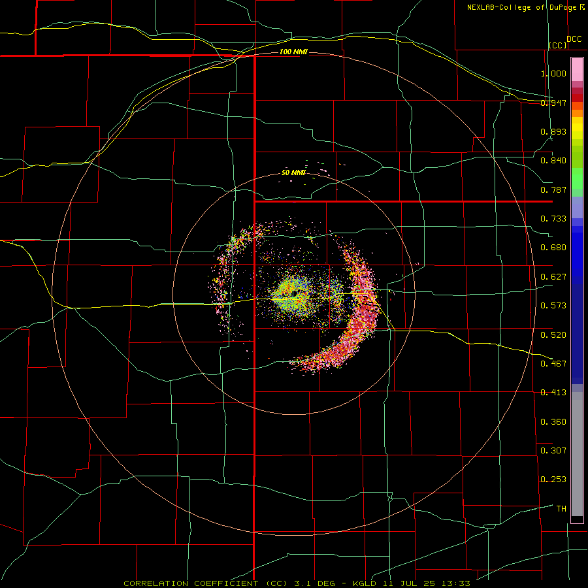
Task: Select the 0.573 scale value
Action: [553, 306]
